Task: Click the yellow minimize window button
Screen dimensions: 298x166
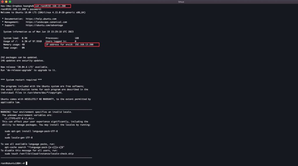Action: coord(6,2)
